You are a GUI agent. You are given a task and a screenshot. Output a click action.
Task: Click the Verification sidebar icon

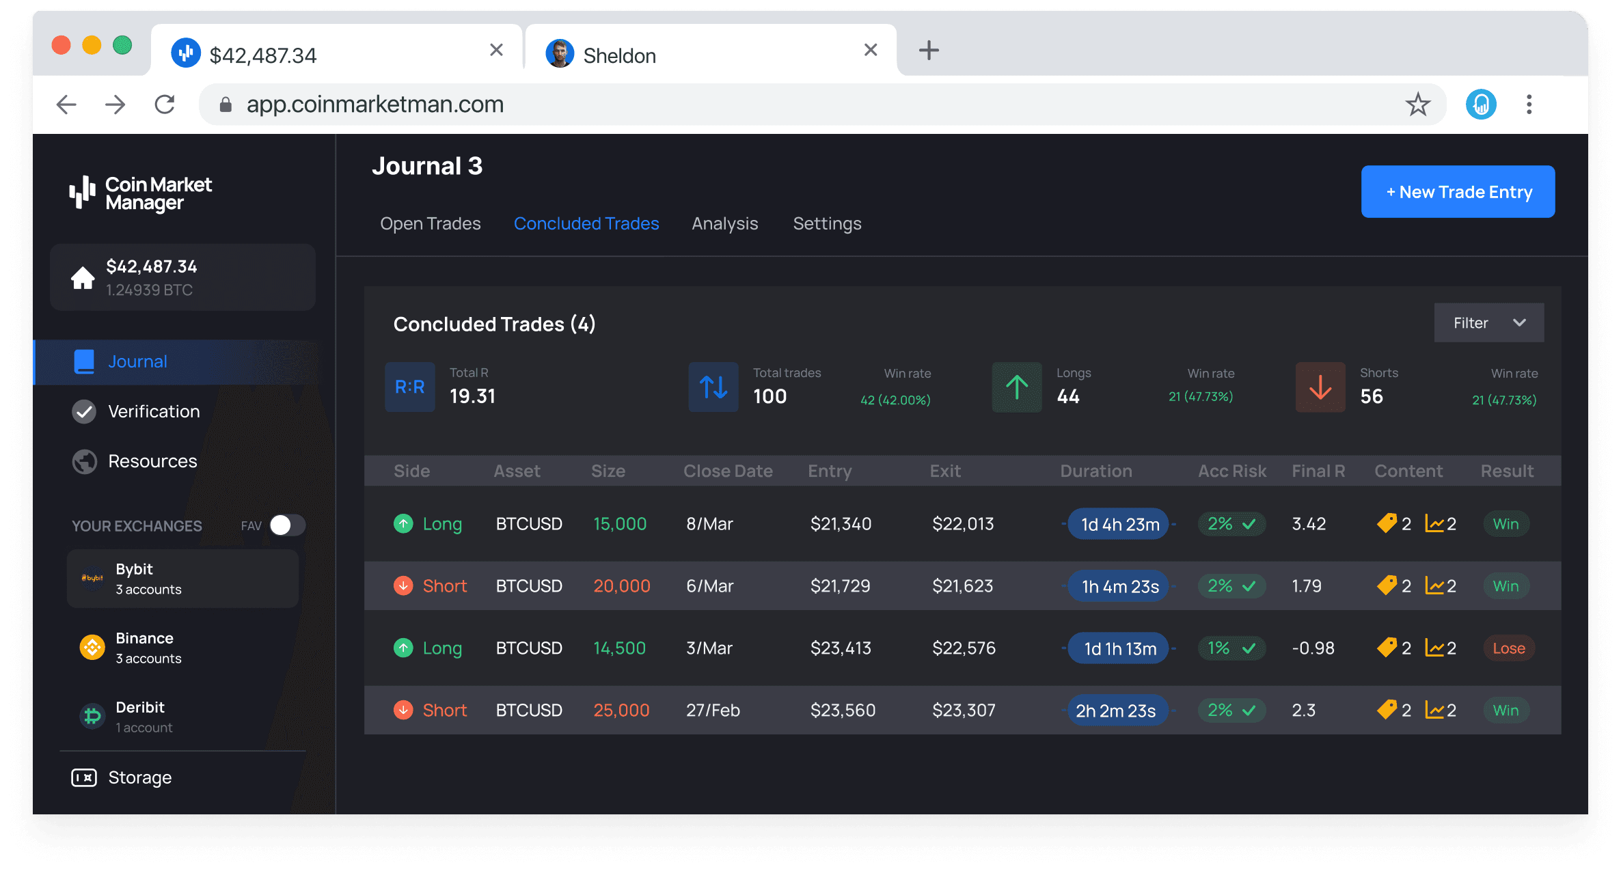[x=85, y=413]
